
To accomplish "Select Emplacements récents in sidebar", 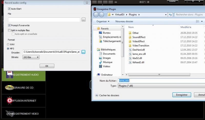I will [x=112, y=37].
